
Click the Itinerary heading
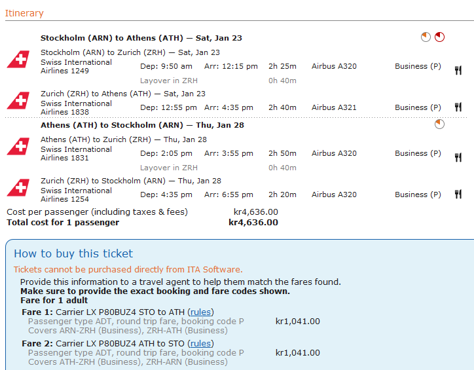24,13
